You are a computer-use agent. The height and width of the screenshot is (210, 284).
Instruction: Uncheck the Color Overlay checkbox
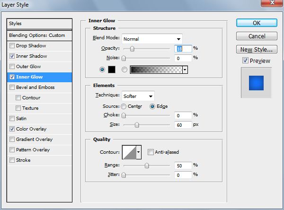click(12, 129)
